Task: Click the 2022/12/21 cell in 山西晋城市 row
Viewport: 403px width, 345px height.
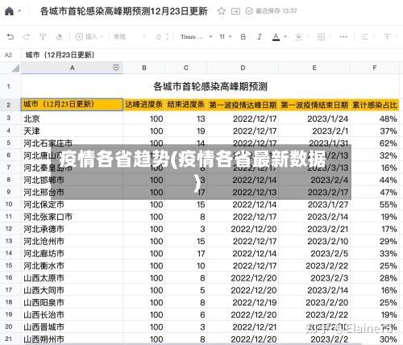Action: [x=243, y=326]
